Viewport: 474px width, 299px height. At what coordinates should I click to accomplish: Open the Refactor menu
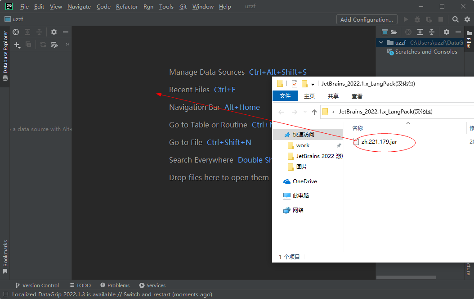point(127,7)
